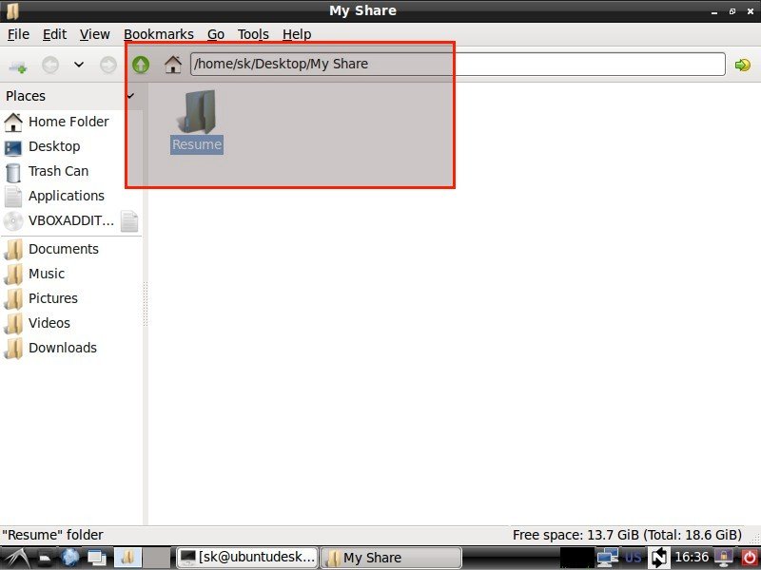Click free space 13.7 GiB status text
This screenshot has width=761, height=570.
[x=627, y=535]
